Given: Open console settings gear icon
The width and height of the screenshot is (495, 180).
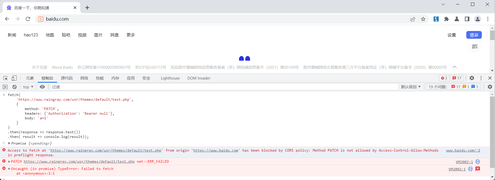Looking at the screenshot, I should (490, 87).
